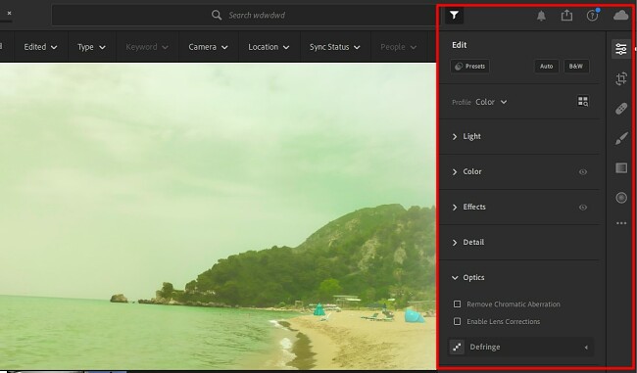Click the Presets button
Screen dimensions: 637x373
click(470, 67)
